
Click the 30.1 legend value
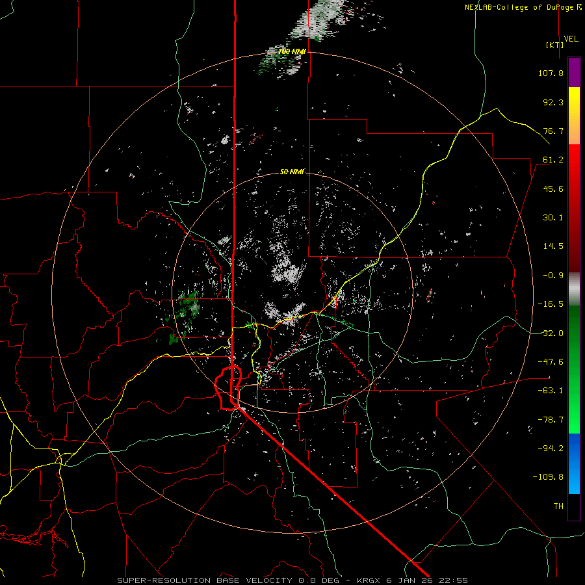coord(553,218)
